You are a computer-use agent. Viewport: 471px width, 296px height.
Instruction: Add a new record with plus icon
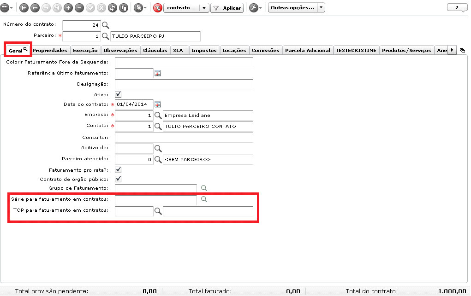68,8
